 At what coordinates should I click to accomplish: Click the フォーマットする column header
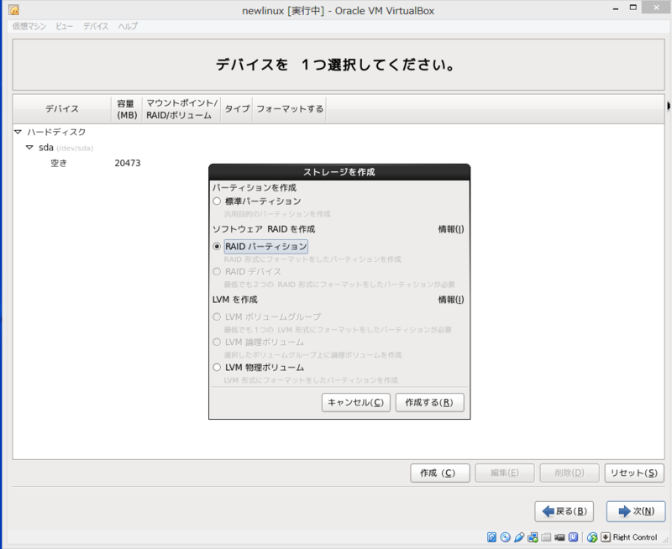(x=290, y=109)
